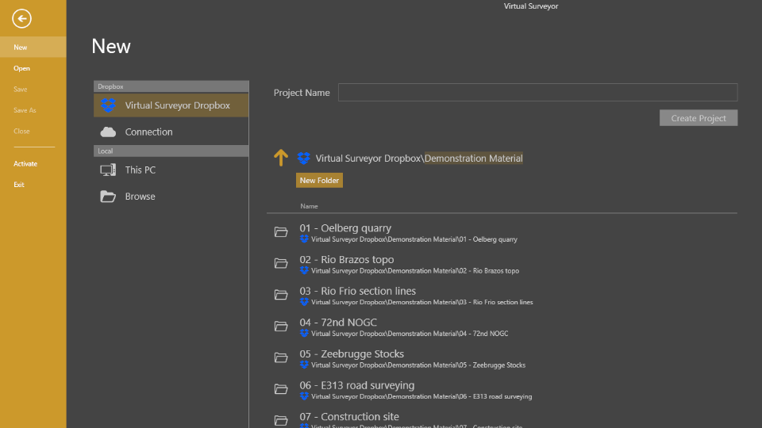Click path text ending in 05 - Zeebrugge Stocks
This screenshot has width=762, height=428.
click(x=418, y=365)
